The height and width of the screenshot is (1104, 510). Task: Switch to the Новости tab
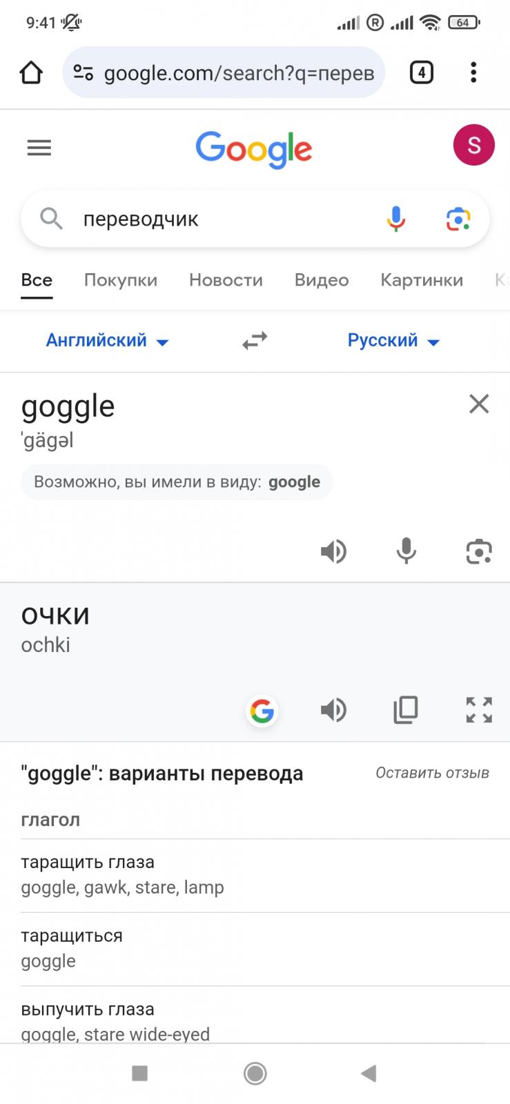(x=226, y=280)
